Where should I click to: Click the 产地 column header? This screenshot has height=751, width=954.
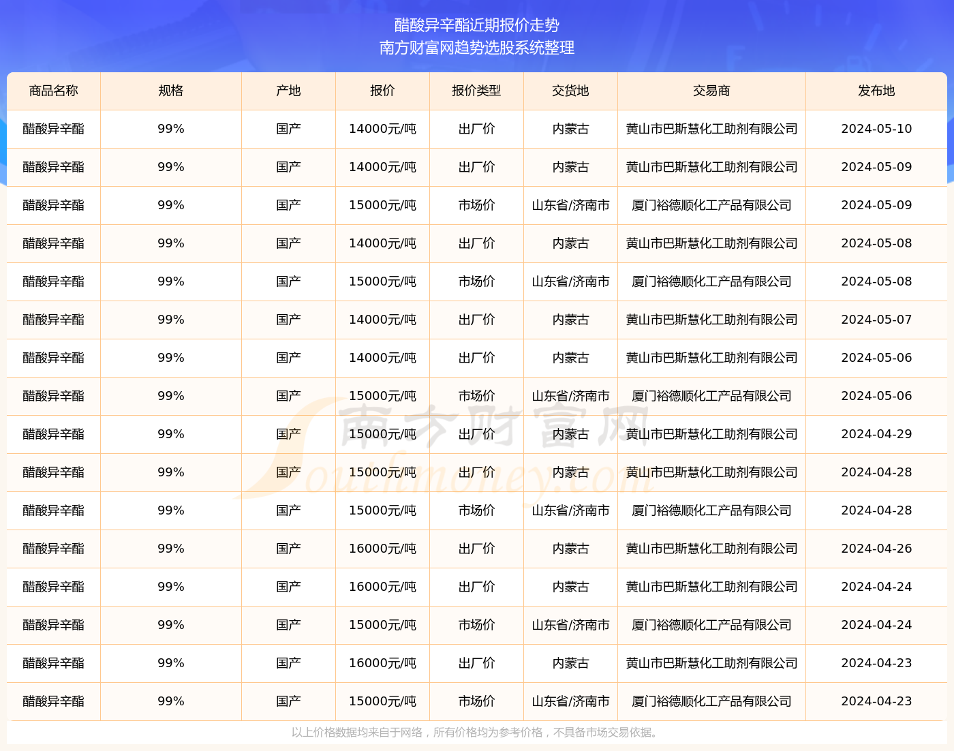[288, 91]
